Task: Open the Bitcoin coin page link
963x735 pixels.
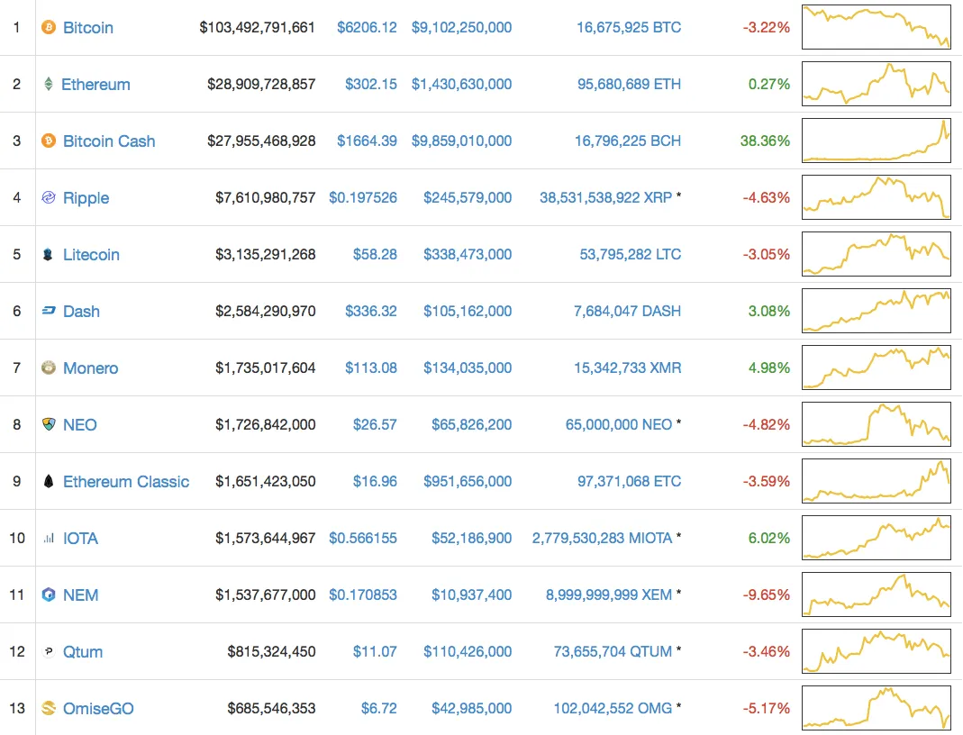Action: (87, 28)
